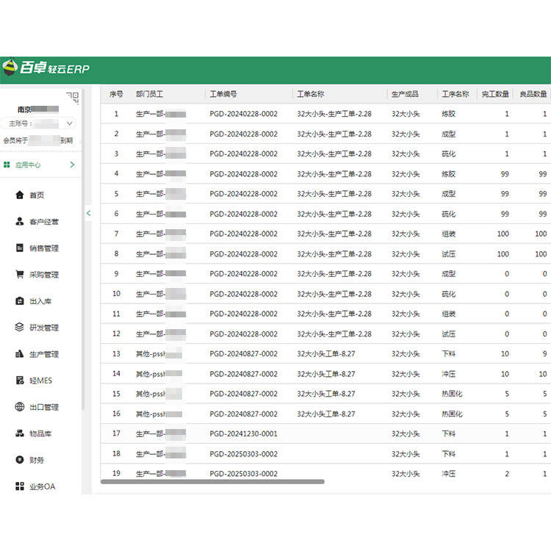551x551 pixels.
Task: Click the table's horizontal scrollbar
Action: click(212, 482)
